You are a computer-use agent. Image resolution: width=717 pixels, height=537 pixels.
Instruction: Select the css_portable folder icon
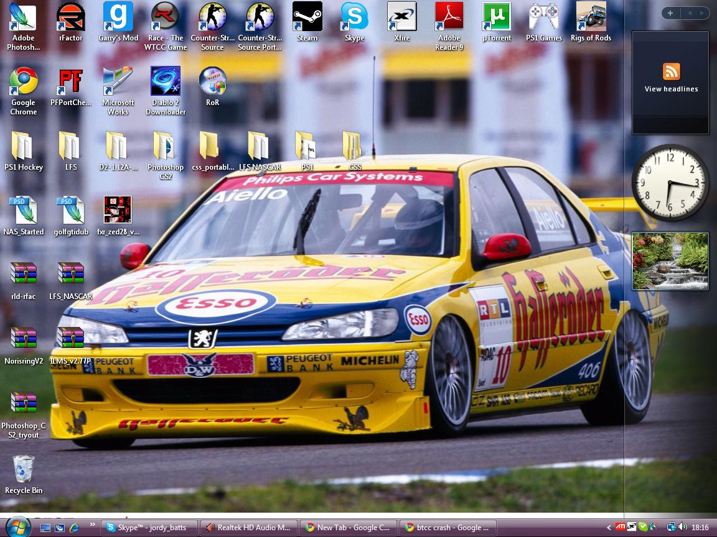pos(213,151)
